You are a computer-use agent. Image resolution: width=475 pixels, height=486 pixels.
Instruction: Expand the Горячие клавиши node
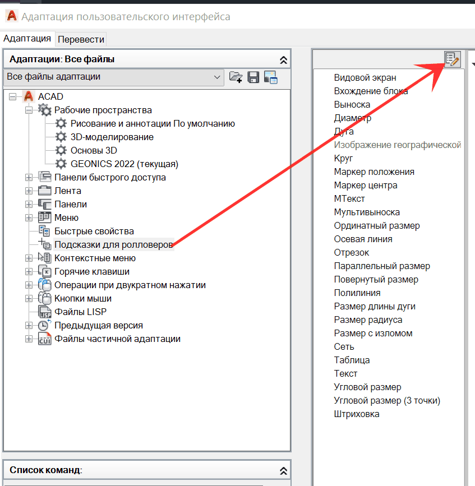[29, 272]
